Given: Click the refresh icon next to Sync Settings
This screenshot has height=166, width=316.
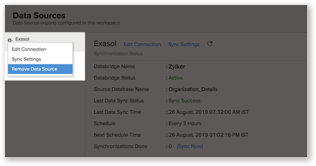Looking at the screenshot, I should click(x=210, y=44).
